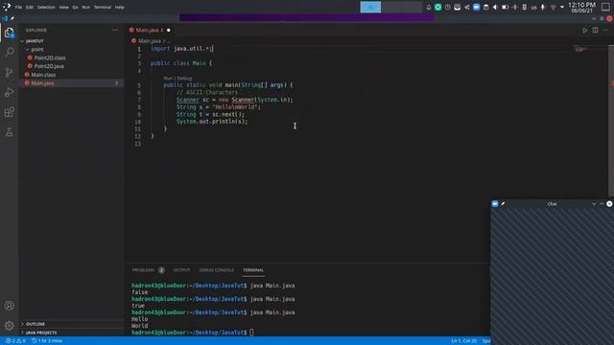Viewport: 614px width, 345px height.
Task: Click the show desktop square icon
Action: (605, 7)
